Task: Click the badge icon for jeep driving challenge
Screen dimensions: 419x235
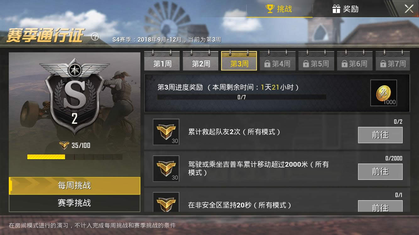Action: (166, 169)
